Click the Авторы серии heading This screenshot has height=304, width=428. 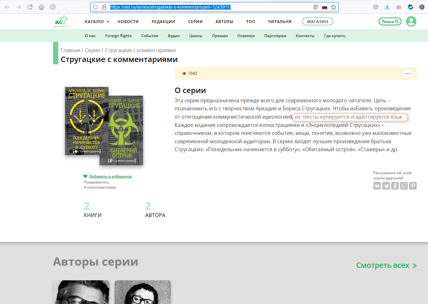[96, 261]
